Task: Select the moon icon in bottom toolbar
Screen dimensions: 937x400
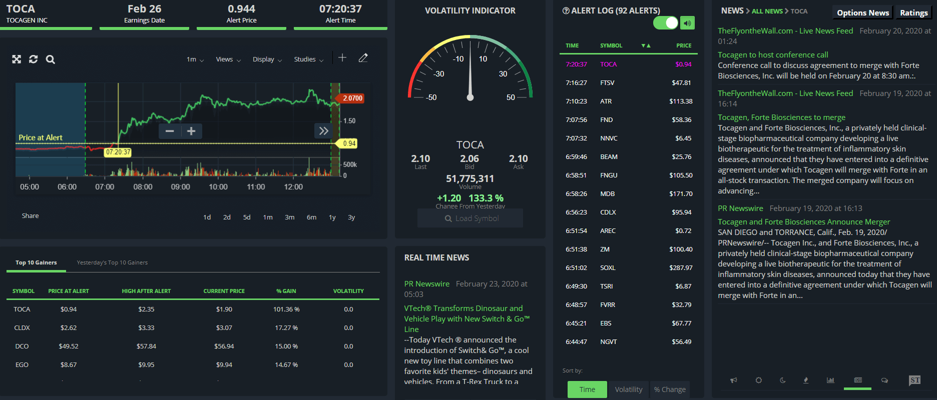Action: coord(783,380)
